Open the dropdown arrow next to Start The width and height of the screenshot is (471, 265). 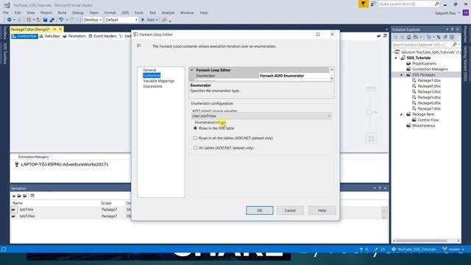click(157, 20)
